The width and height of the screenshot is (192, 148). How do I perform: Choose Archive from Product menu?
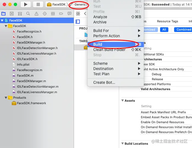[116, 22]
